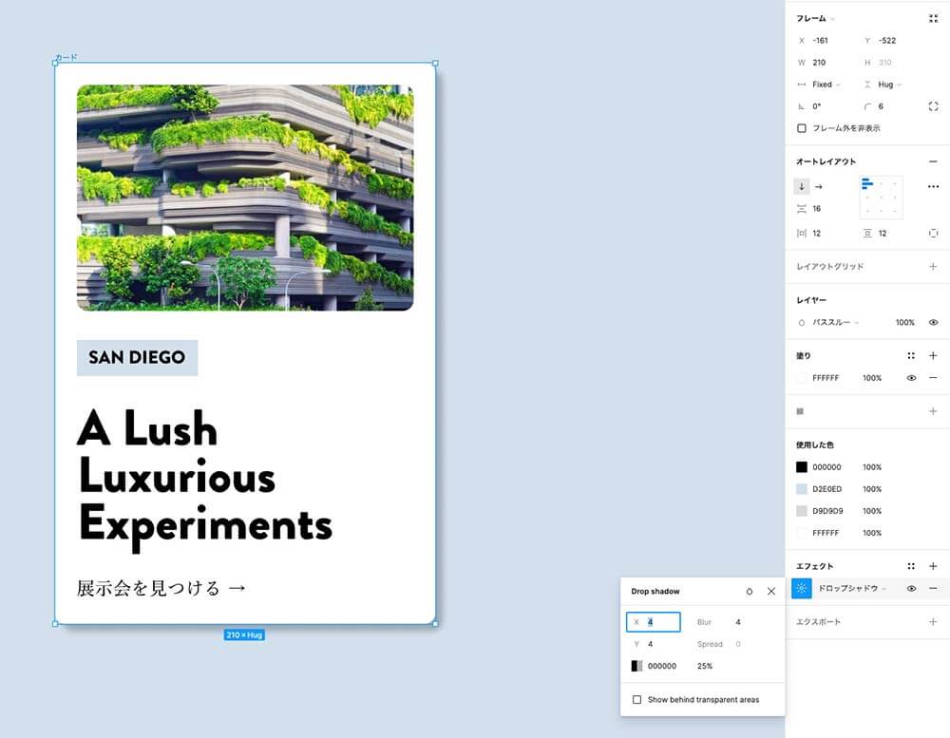Click the 210 × Hug size badge
The image size is (950, 738).
tap(244, 635)
